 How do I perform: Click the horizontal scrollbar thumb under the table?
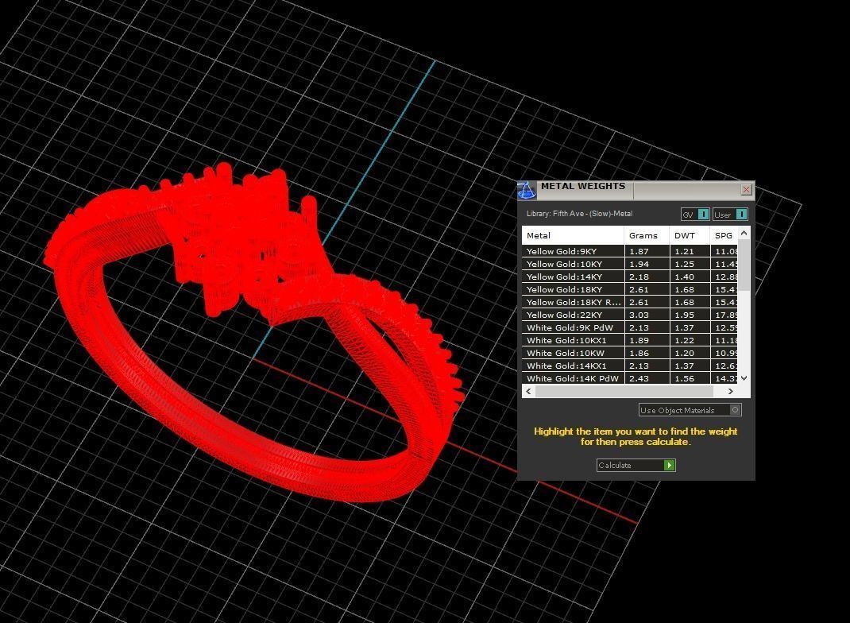624,391
